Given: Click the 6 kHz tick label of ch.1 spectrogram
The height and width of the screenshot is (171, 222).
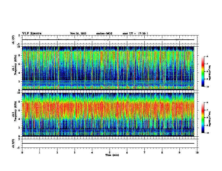Looking at the screenshot, I should pos(19,64).
